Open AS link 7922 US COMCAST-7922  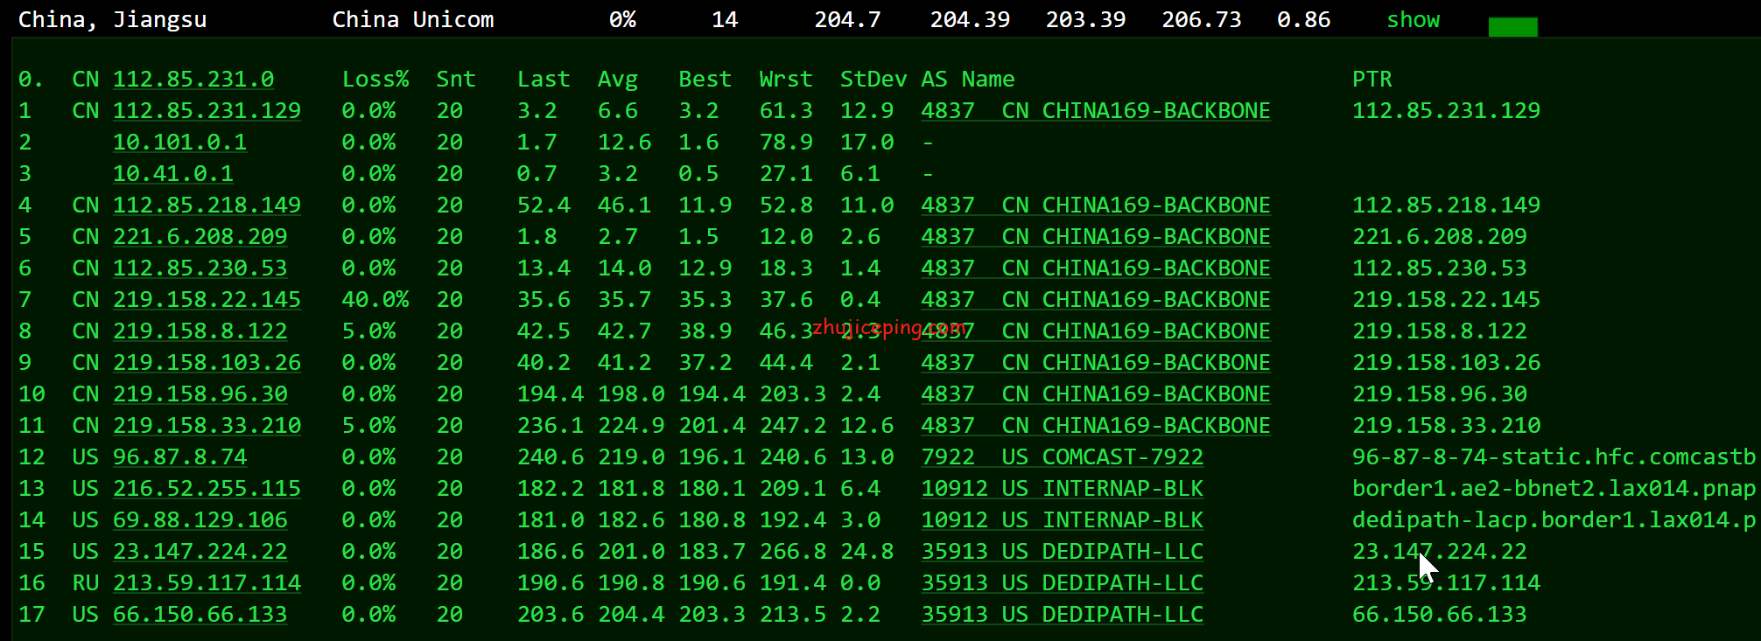(1062, 457)
